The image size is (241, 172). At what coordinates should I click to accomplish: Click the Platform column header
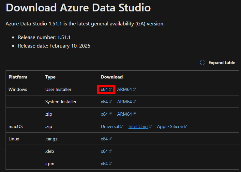click(18, 77)
